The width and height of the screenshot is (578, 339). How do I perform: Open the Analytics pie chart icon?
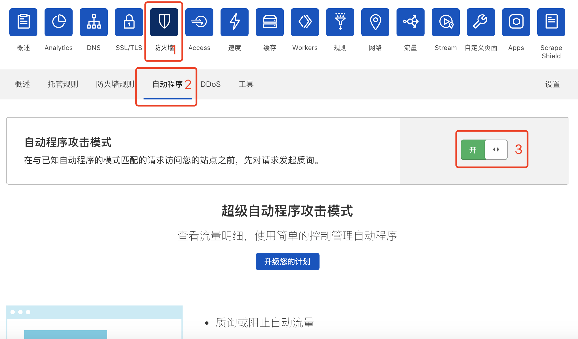pos(59,22)
